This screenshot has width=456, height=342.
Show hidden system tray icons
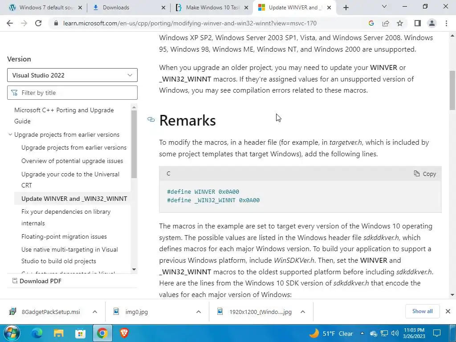[362, 334]
